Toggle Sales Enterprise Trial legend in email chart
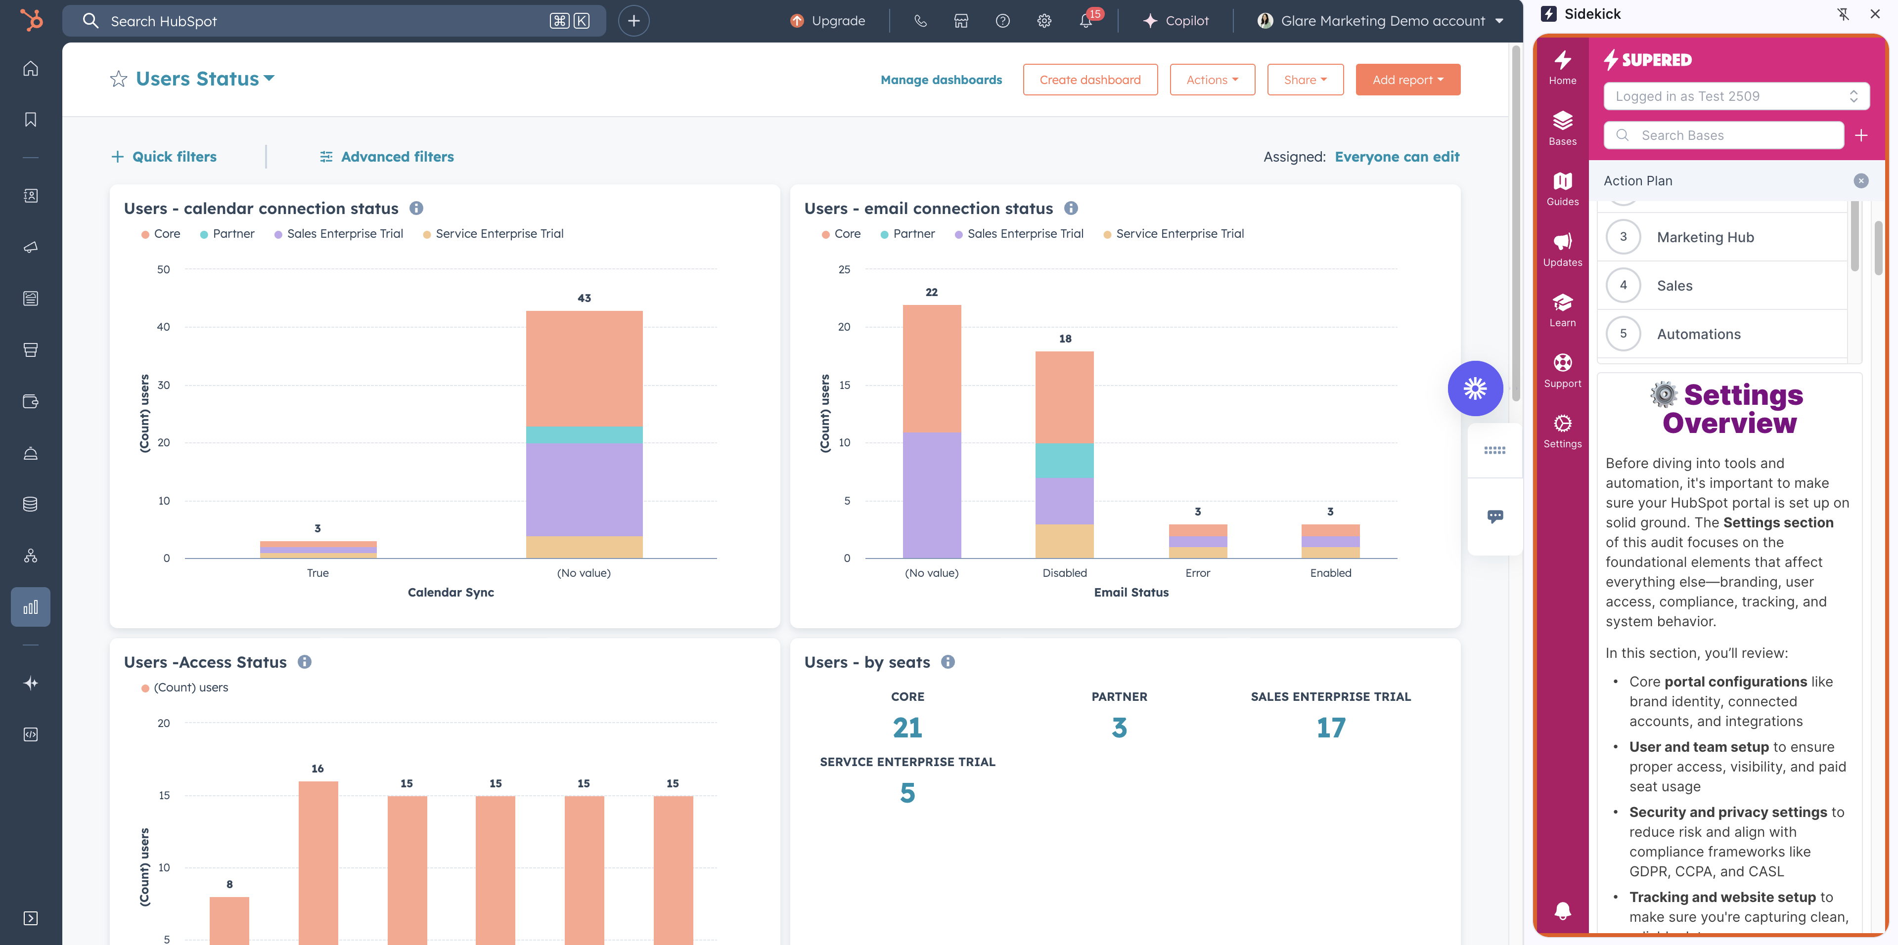The height and width of the screenshot is (945, 1898). pyautogui.click(x=1018, y=233)
